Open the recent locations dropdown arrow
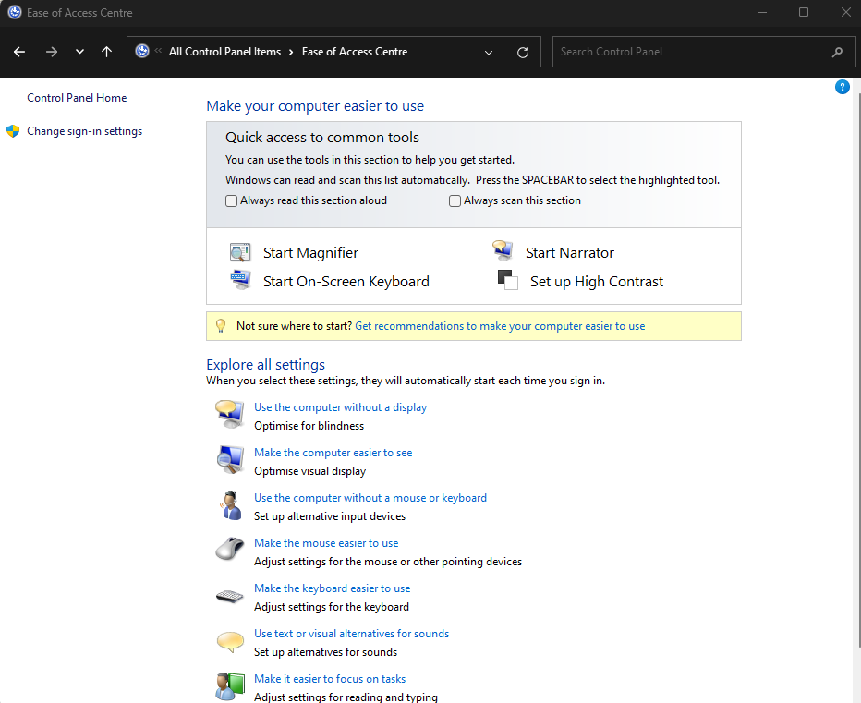 coord(79,52)
